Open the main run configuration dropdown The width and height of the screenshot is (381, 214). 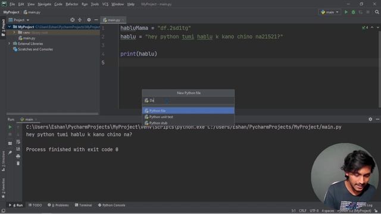coord(330,12)
